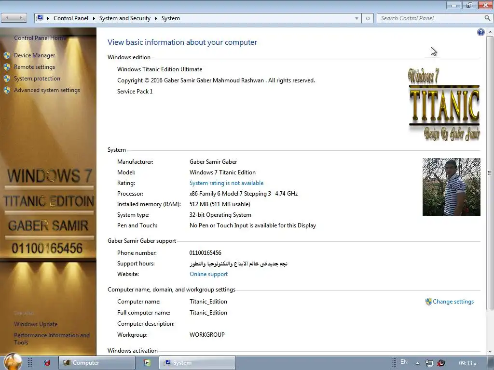Click the Back navigation arrow
The width and height of the screenshot is (494, 370).
coord(8,18)
